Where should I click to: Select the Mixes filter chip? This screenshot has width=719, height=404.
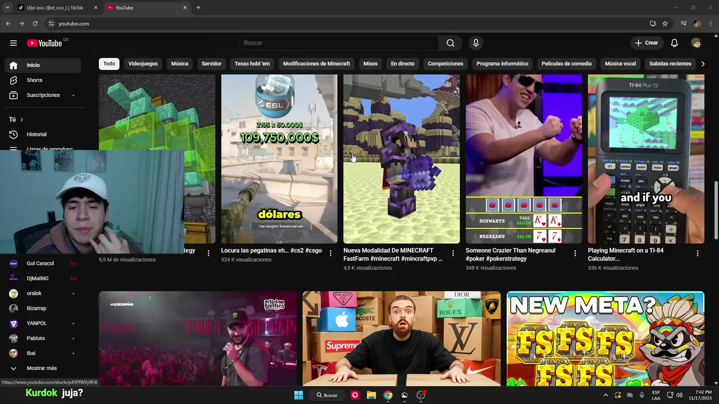pyautogui.click(x=370, y=64)
